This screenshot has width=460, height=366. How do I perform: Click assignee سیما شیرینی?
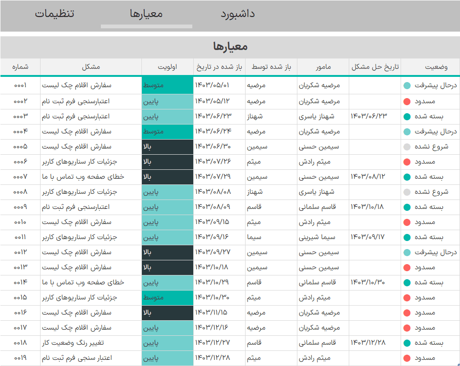(x=317, y=237)
